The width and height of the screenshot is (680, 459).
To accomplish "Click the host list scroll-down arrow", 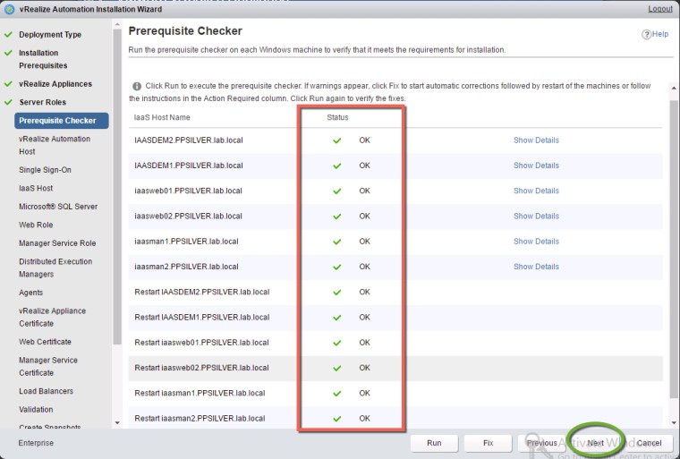I will point(674,422).
